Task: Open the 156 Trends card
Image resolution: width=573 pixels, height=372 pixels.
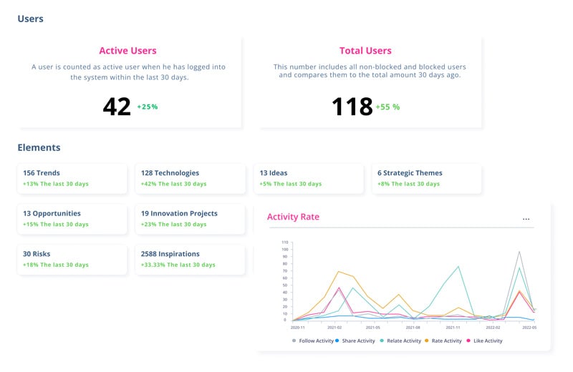Action: pyautogui.click(x=72, y=179)
